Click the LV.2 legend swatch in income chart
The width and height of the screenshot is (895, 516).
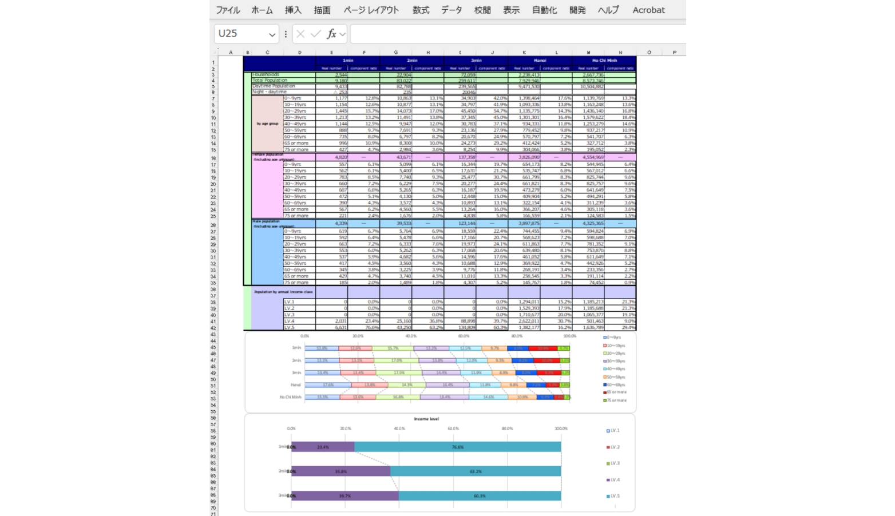(608, 447)
